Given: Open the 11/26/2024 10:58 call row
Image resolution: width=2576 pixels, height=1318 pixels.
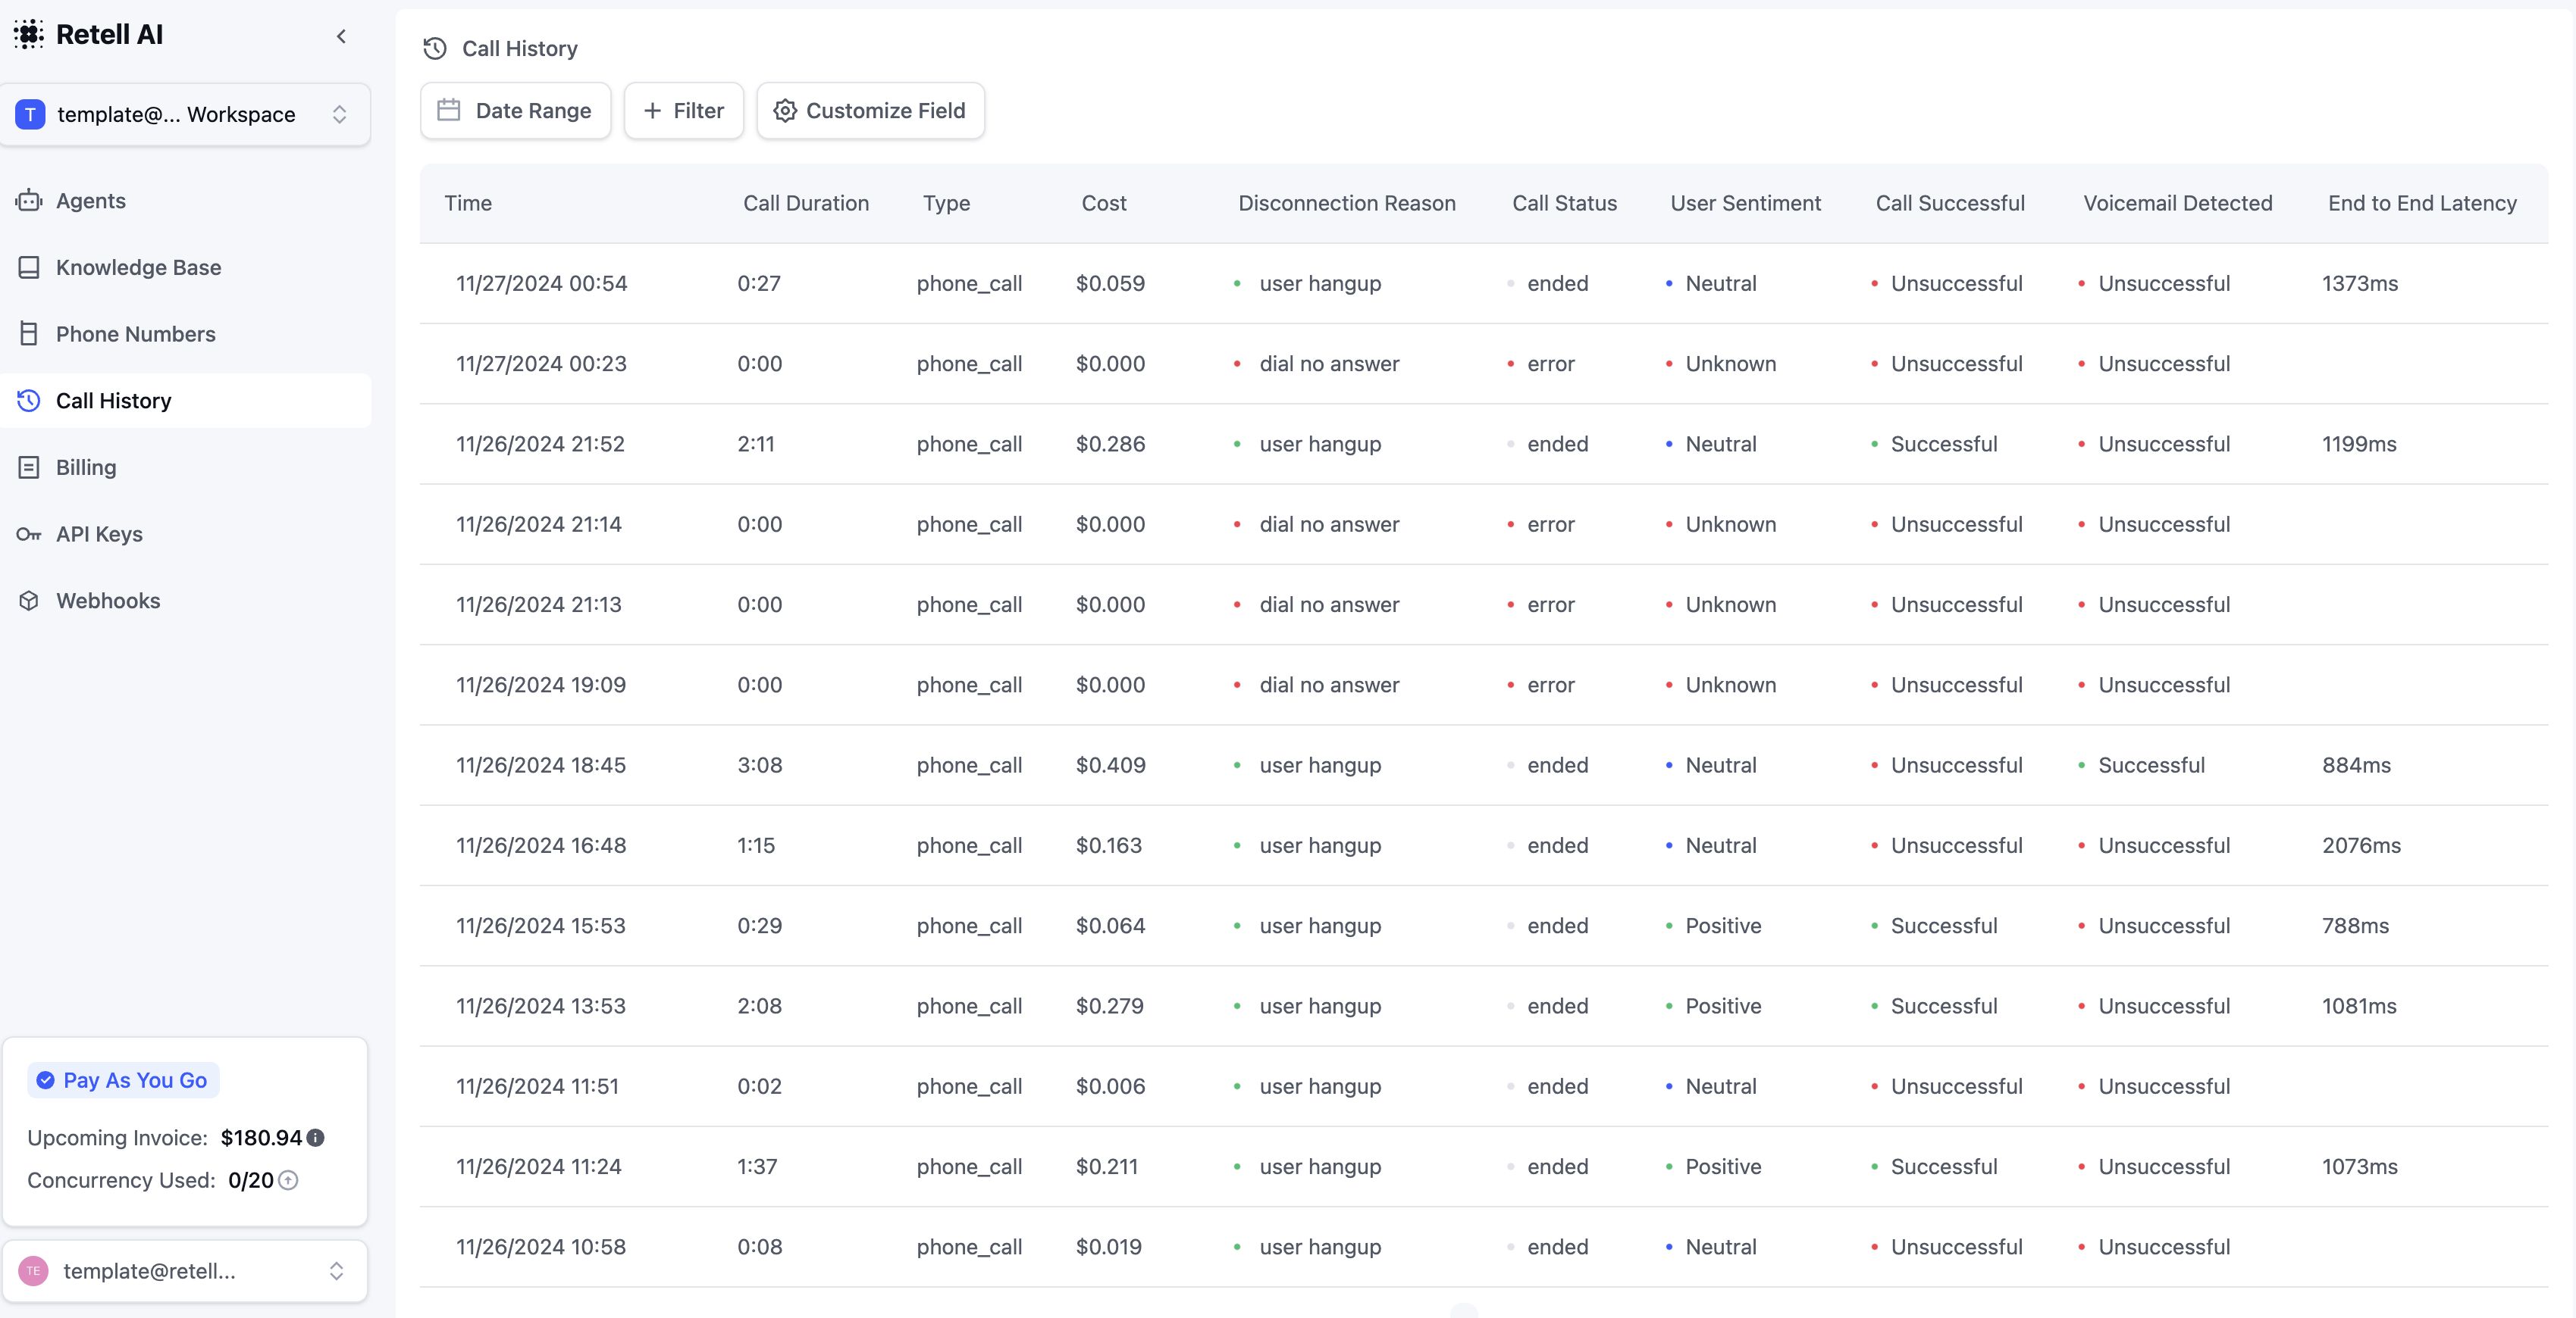Looking at the screenshot, I should tap(1484, 1247).
